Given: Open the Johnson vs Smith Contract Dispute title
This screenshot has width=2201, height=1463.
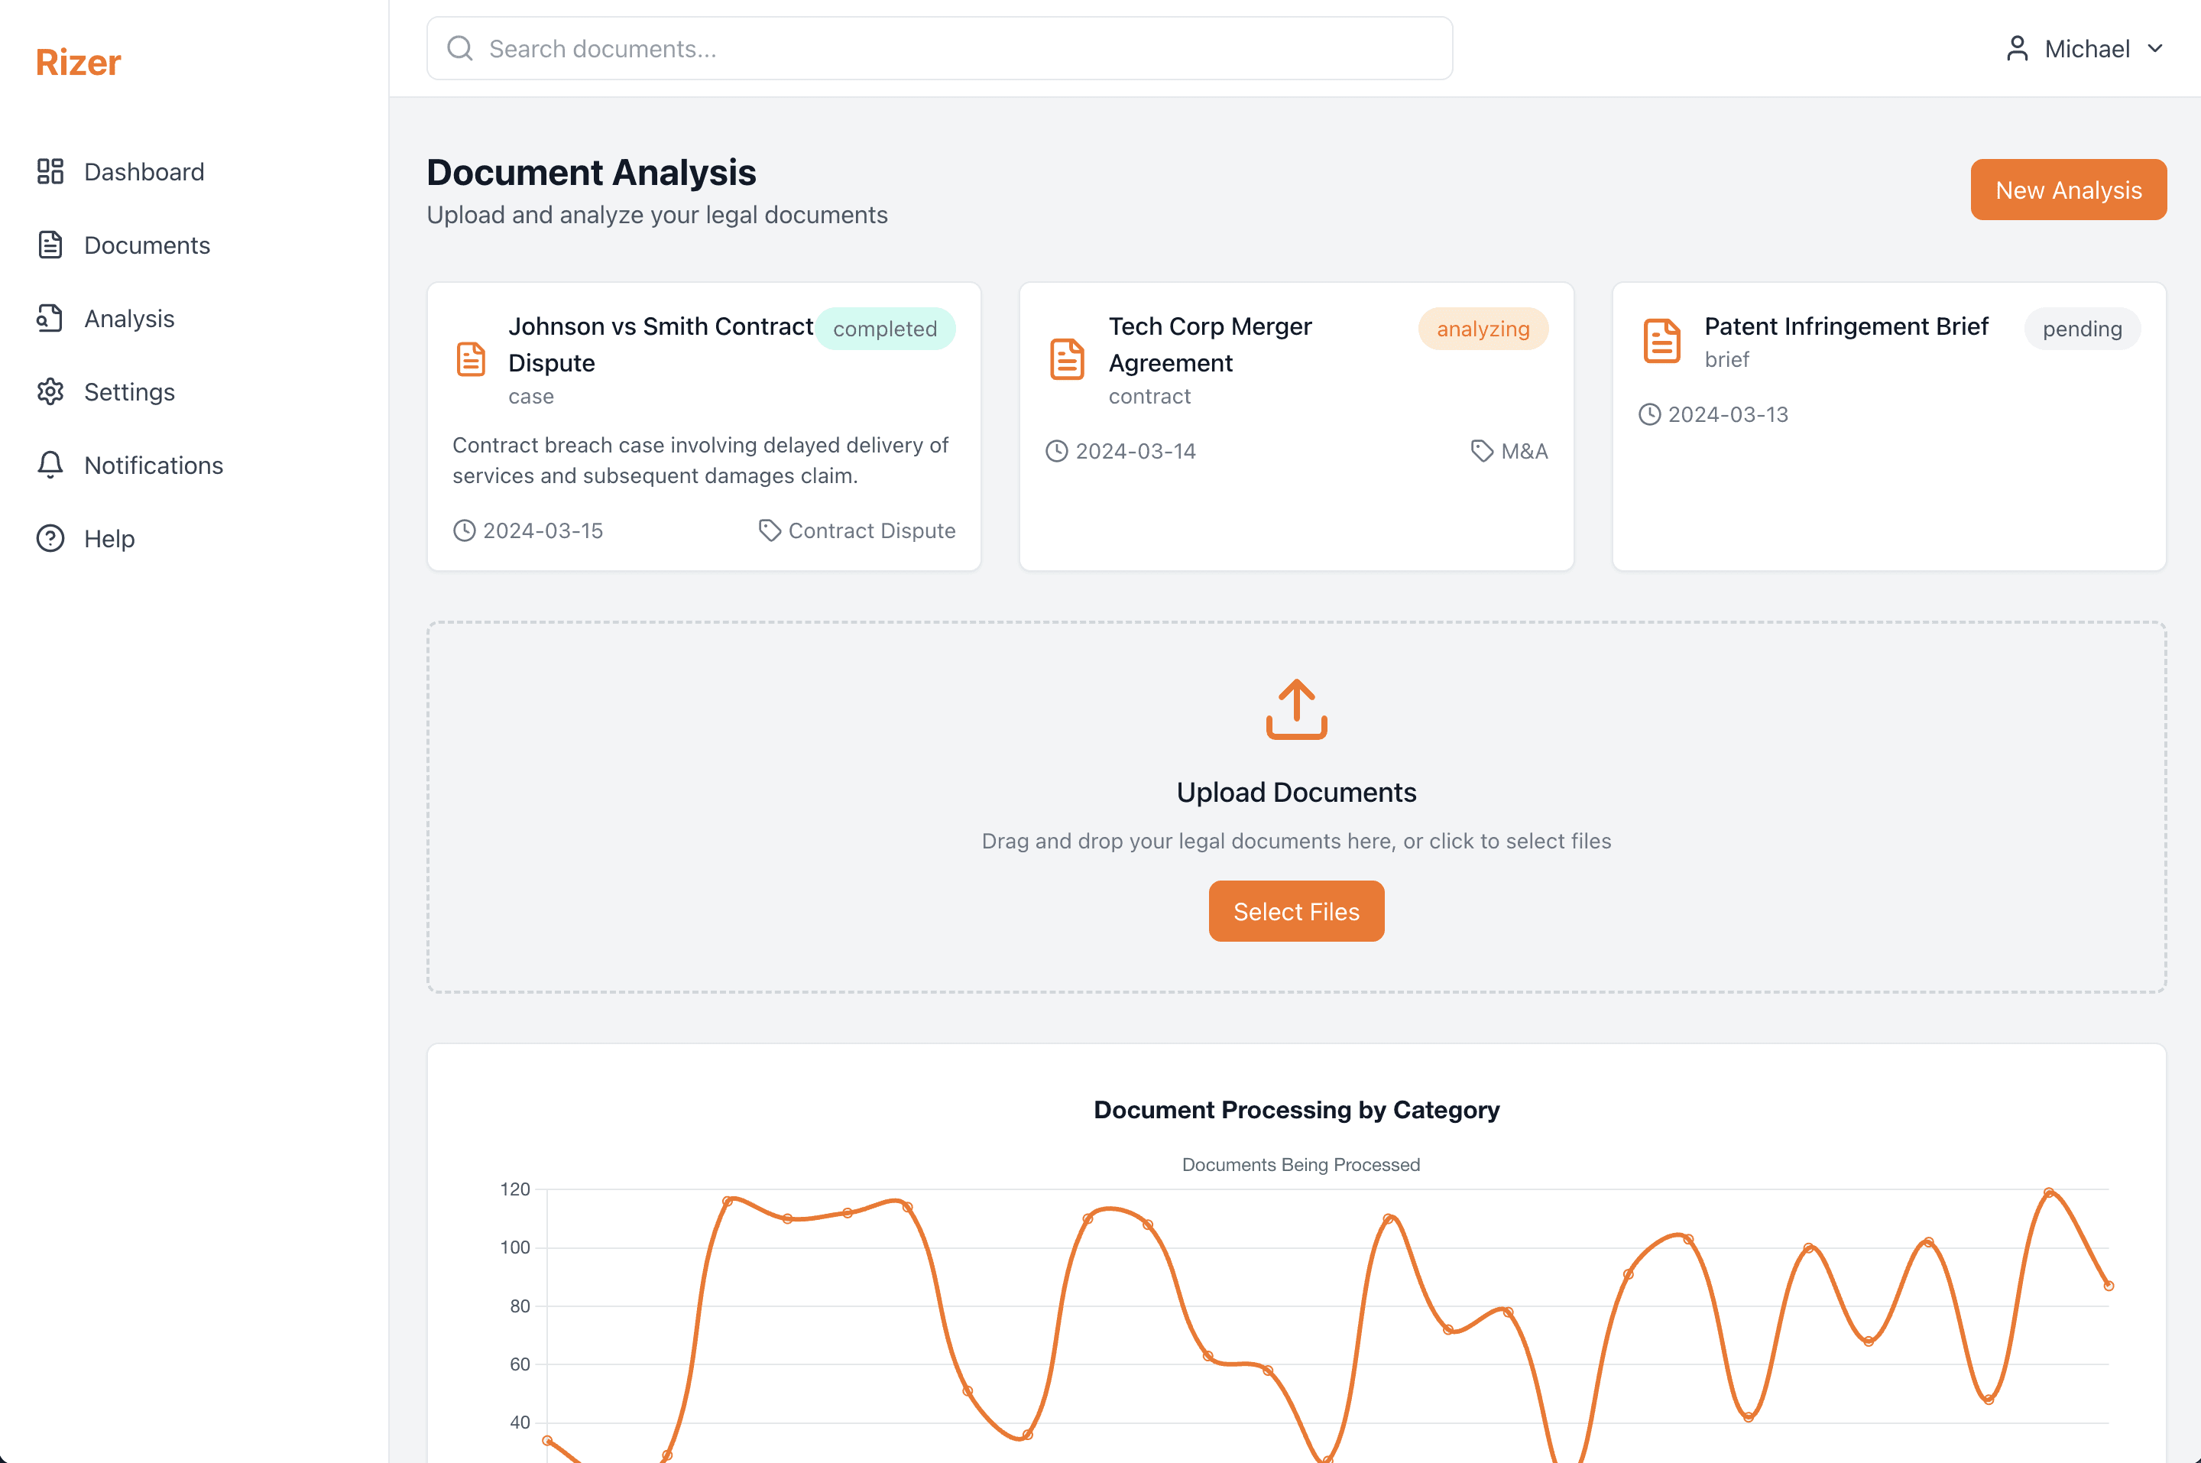Looking at the screenshot, I should (x=661, y=344).
